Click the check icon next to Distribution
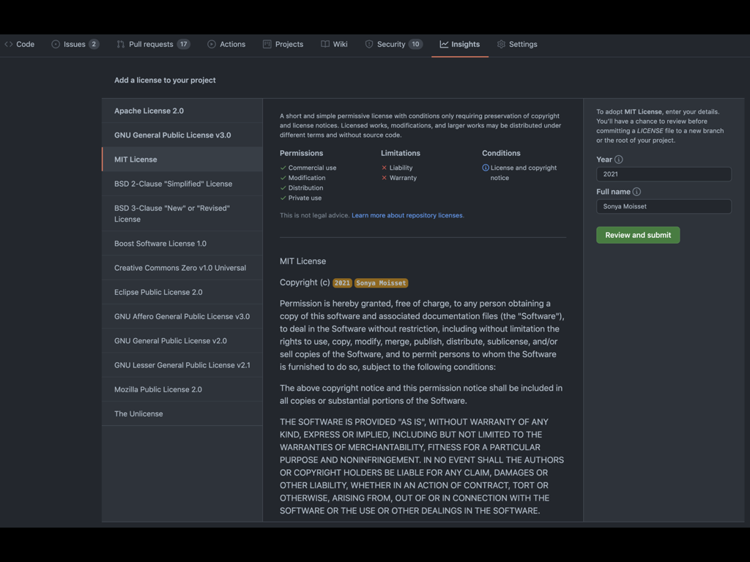 tap(283, 188)
